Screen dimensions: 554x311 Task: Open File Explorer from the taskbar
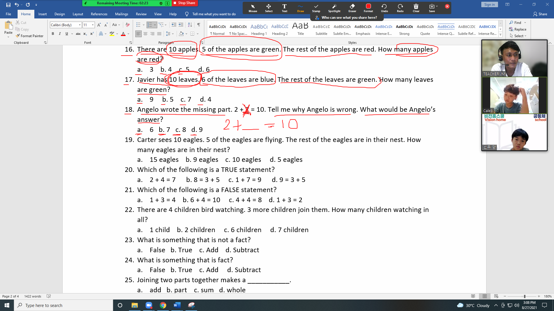click(134, 305)
